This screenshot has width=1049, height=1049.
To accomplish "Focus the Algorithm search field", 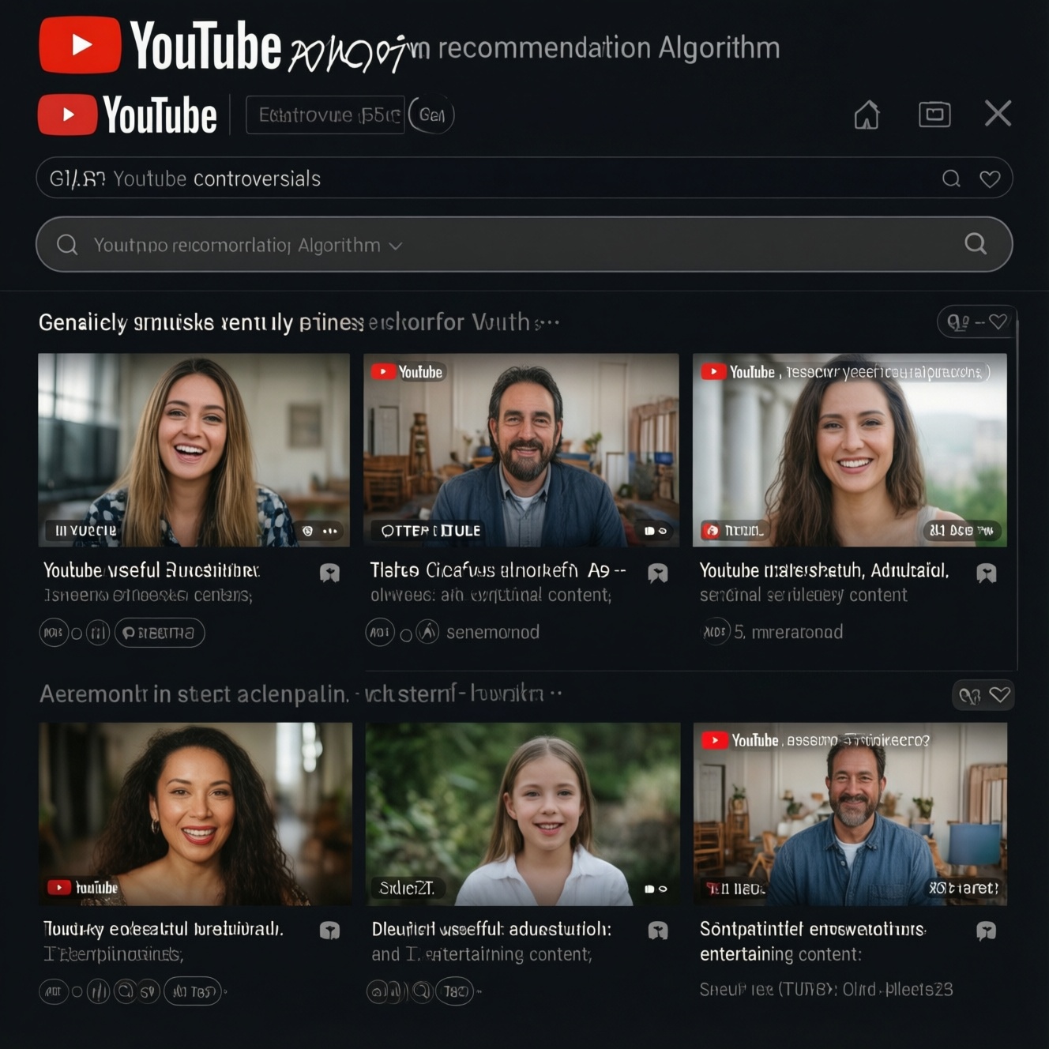I will (x=524, y=244).
